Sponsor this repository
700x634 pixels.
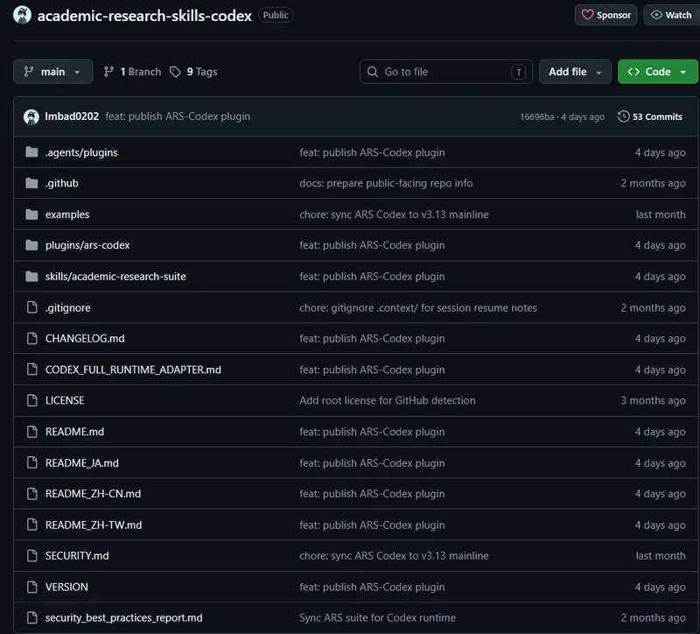point(605,15)
